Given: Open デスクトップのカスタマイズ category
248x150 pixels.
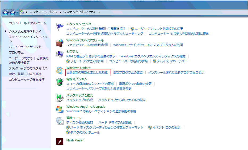Looking at the screenshot, I should point(28,68).
